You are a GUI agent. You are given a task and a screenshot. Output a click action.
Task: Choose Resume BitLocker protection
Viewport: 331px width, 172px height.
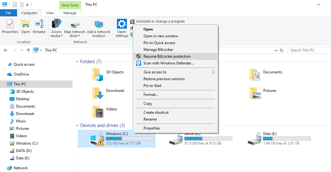tap(175, 56)
